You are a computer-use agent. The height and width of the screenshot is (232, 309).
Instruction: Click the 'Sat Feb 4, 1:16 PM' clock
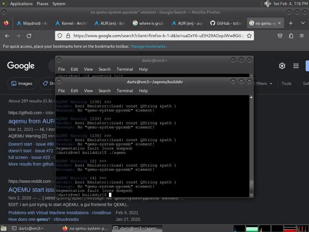coord(290,4)
